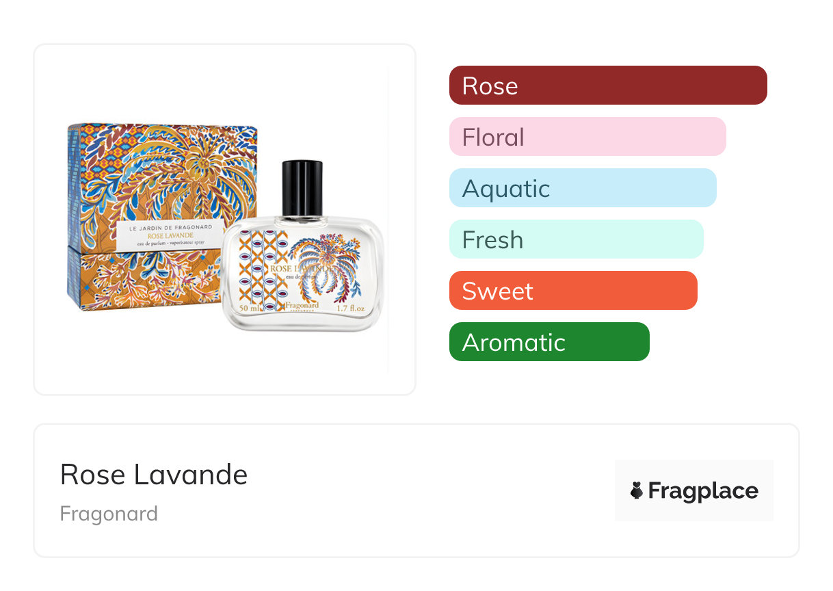Click the Fragplace perfume bottle logo icon

[637, 490]
